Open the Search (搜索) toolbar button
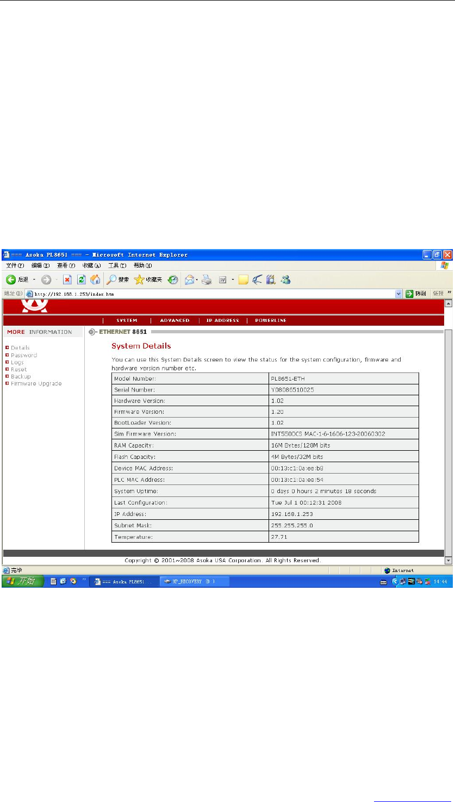Screen dimensions: 455x802 pos(118,279)
